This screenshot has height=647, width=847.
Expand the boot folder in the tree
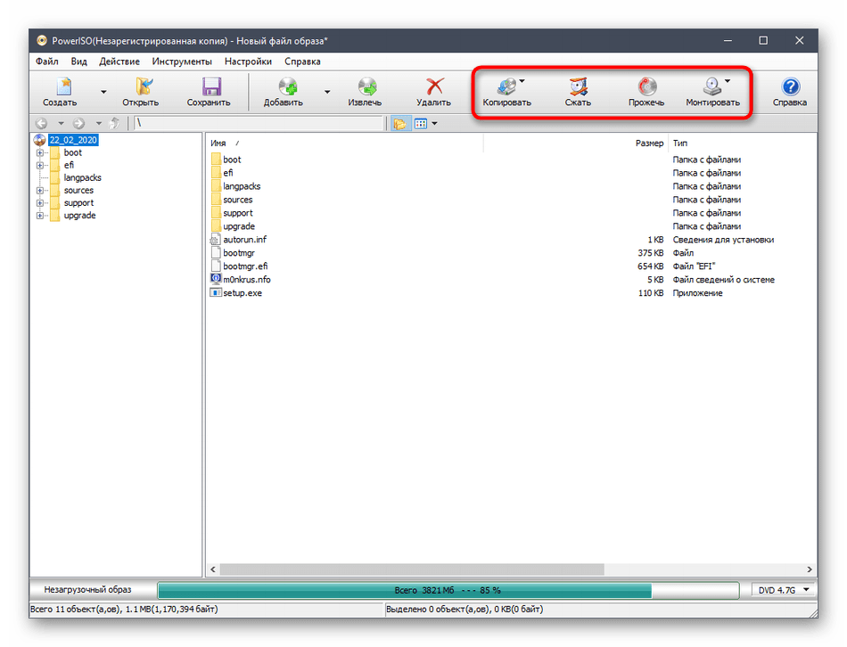[40, 153]
